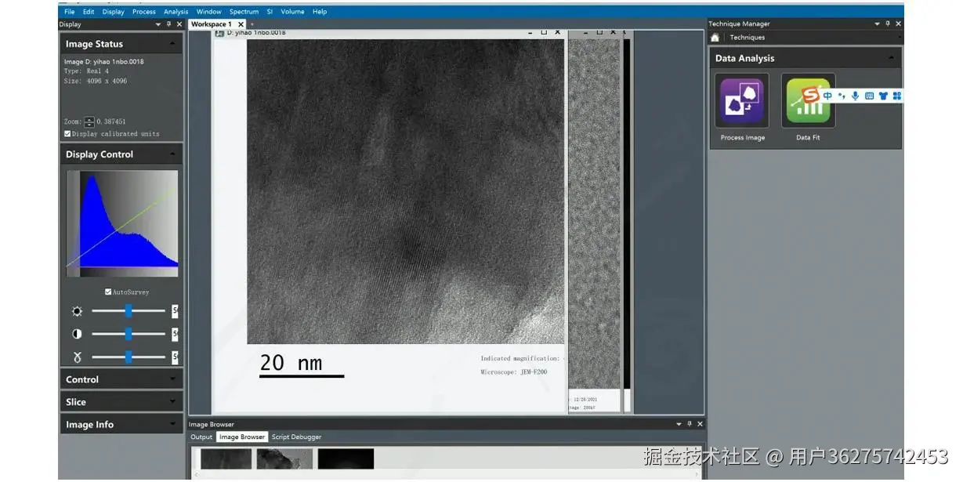
Task: Expand the Image Info section
Action: tap(172, 425)
